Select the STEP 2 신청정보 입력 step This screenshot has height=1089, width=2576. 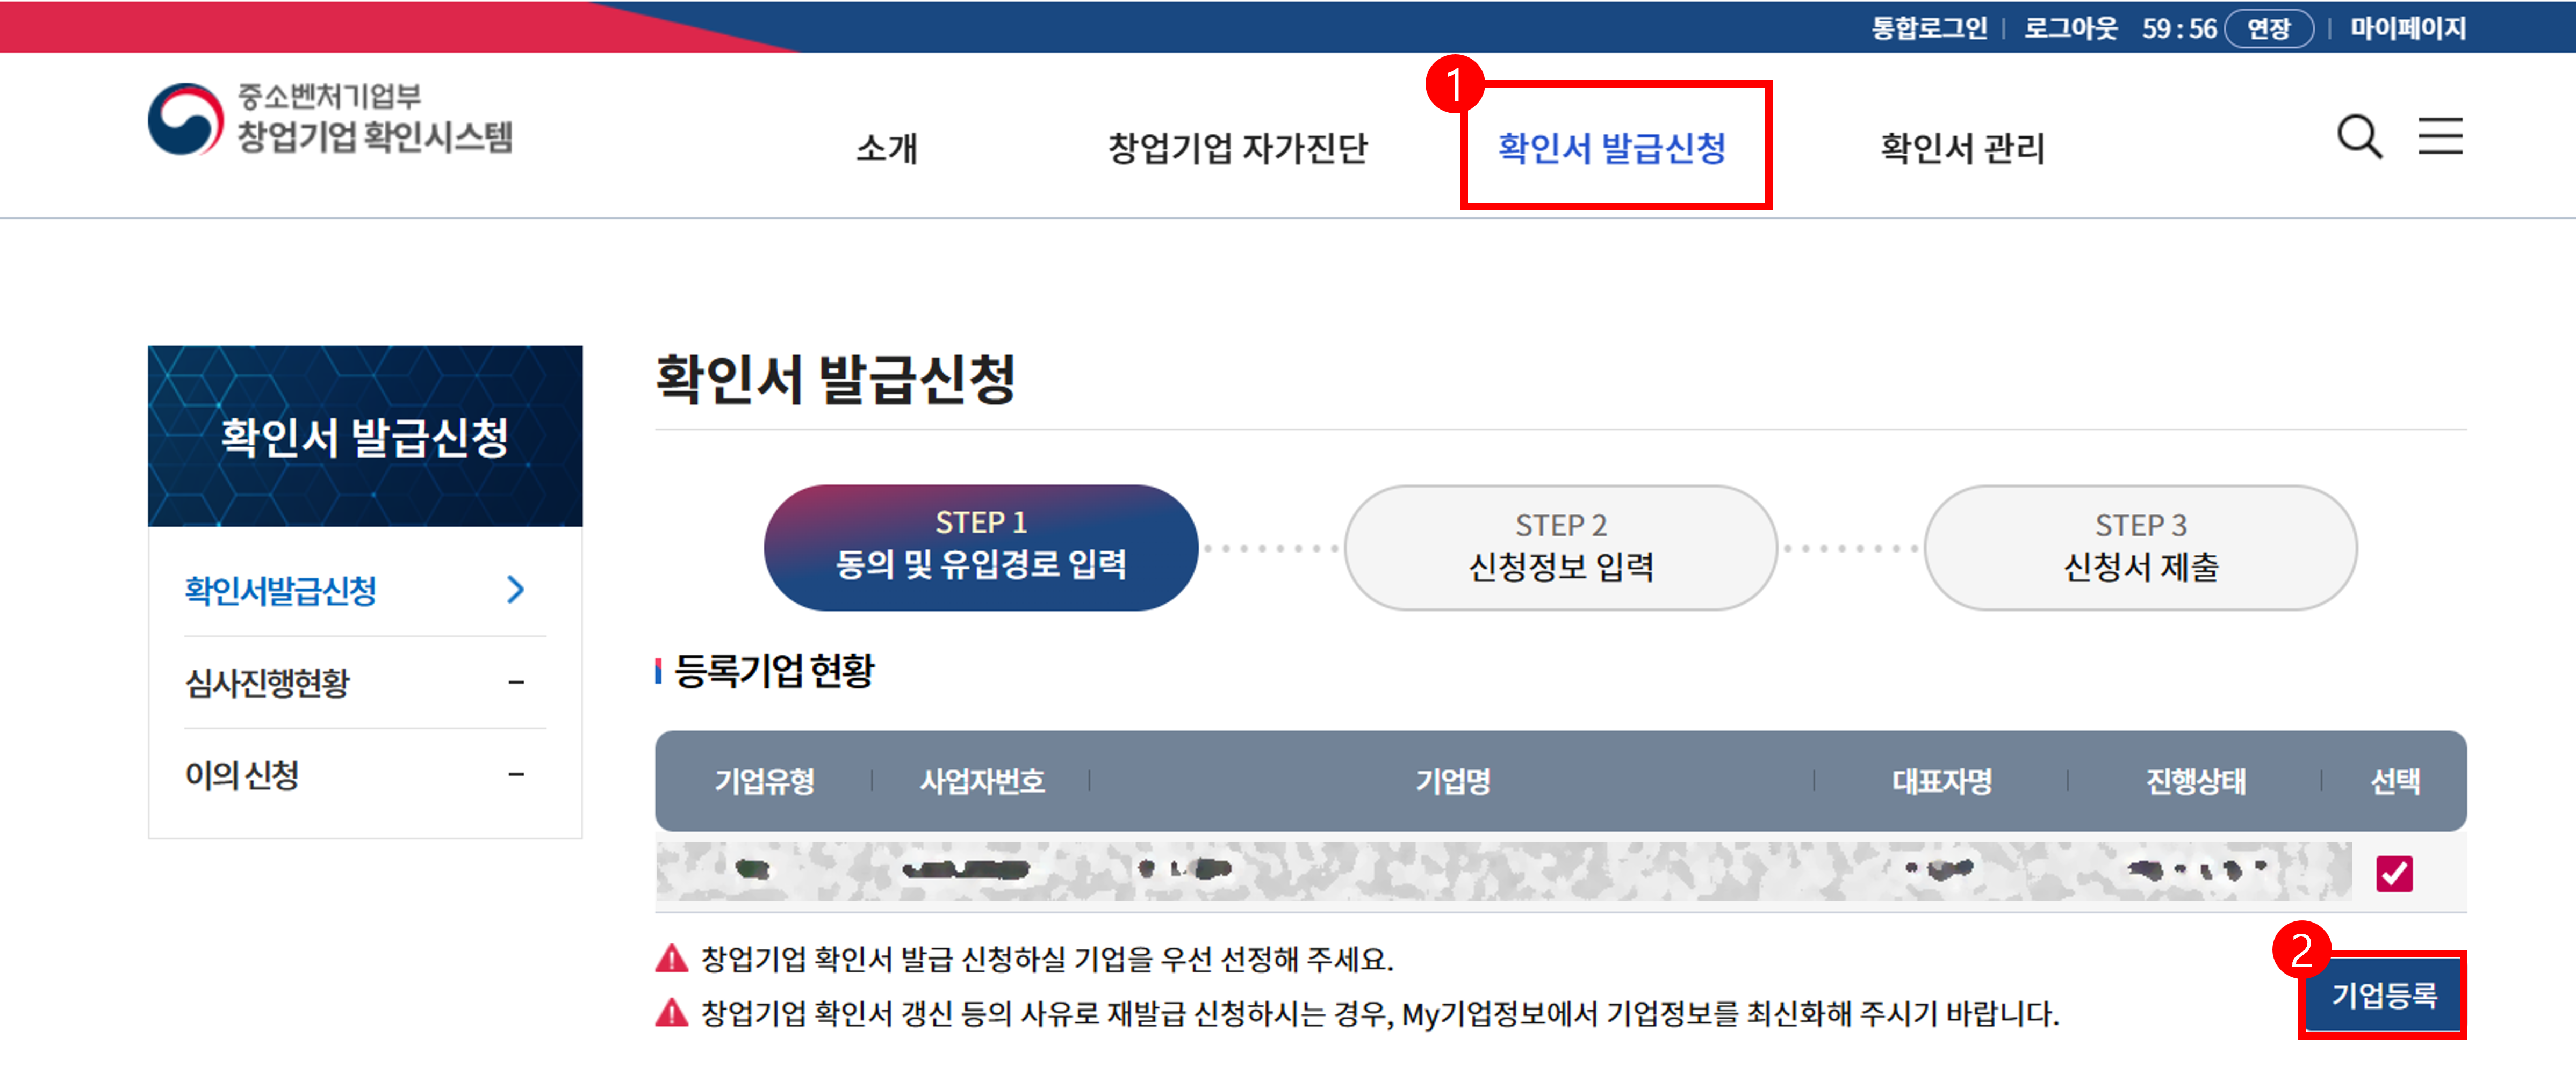tap(1560, 548)
